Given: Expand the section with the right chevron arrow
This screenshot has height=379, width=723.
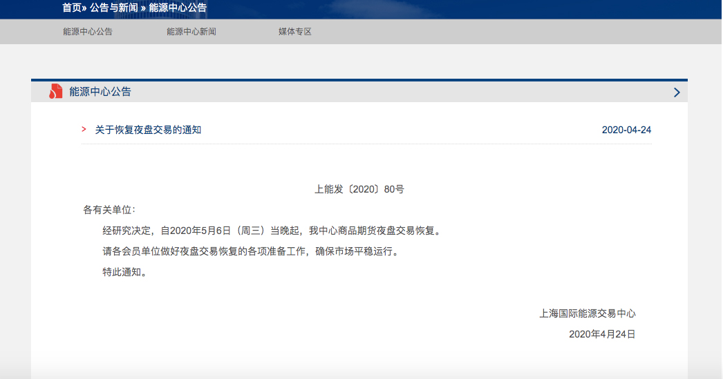Looking at the screenshot, I should tap(677, 93).
